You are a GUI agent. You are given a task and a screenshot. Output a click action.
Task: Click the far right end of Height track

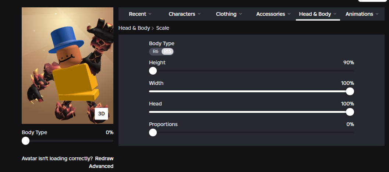353,71
